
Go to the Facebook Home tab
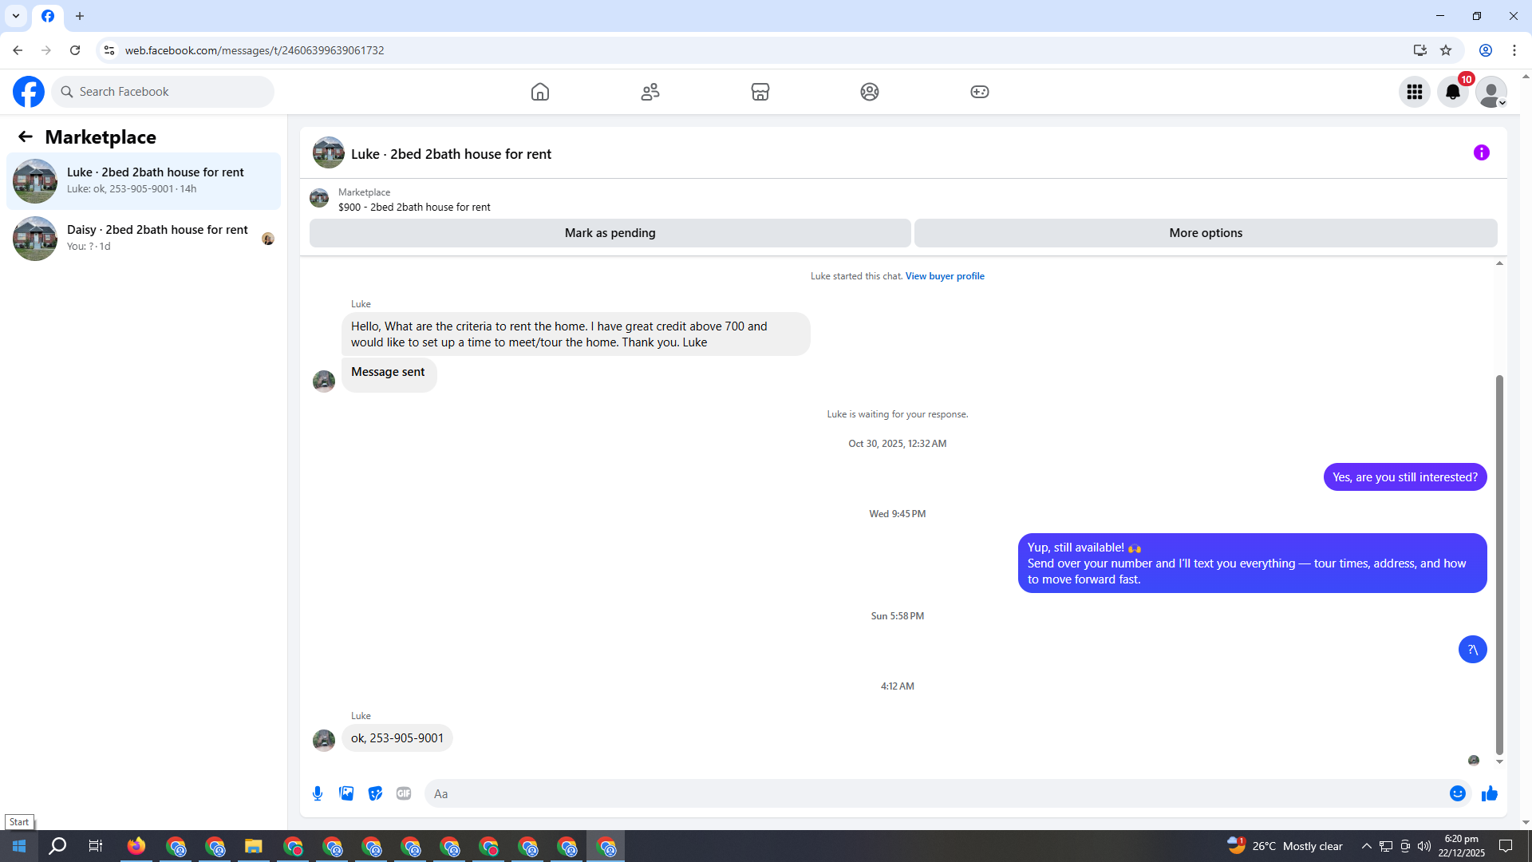(x=539, y=92)
